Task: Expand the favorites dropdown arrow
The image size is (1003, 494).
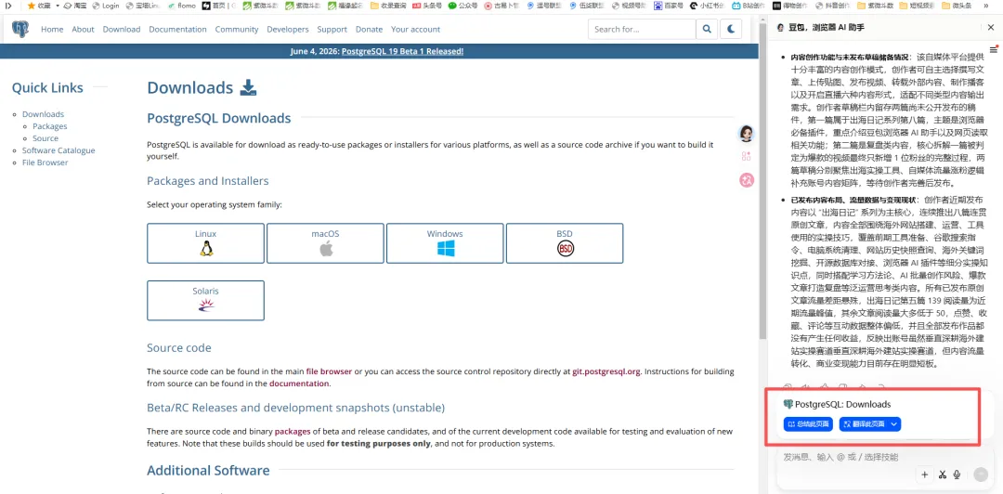Action: coord(58,6)
